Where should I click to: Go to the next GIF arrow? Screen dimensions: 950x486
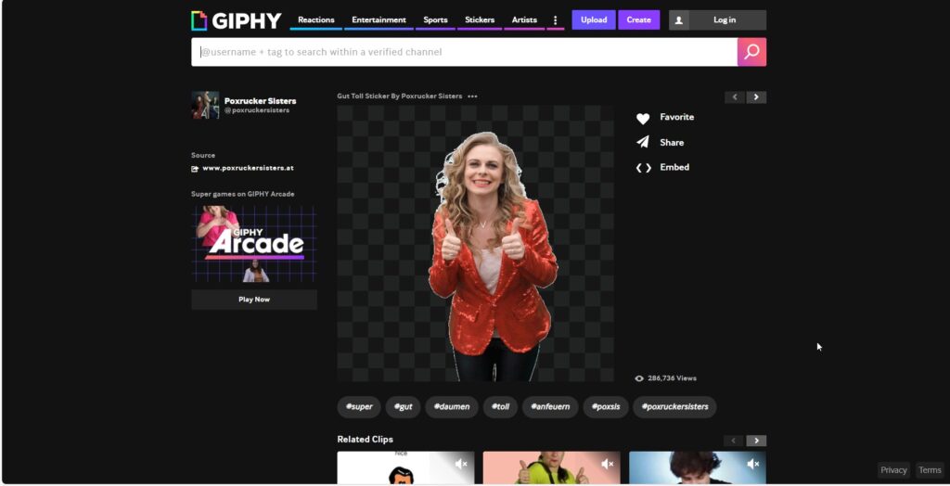tap(756, 97)
